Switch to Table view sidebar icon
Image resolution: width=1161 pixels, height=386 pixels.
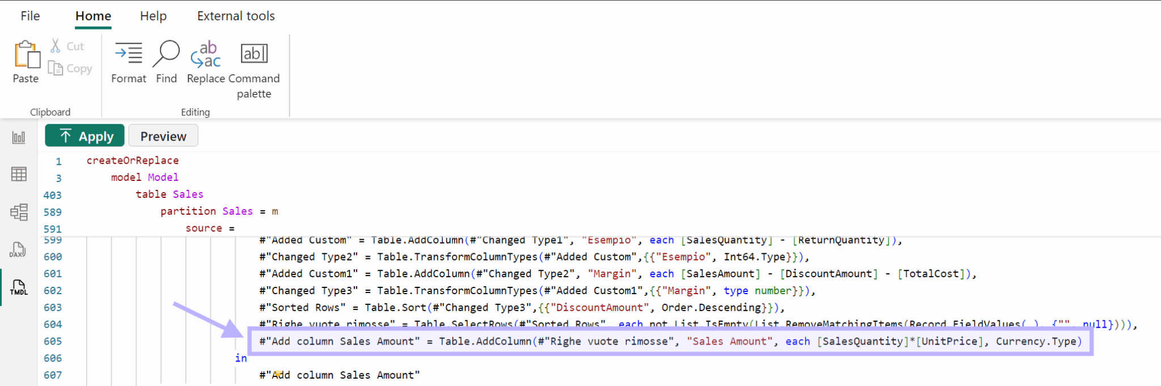(x=19, y=174)
